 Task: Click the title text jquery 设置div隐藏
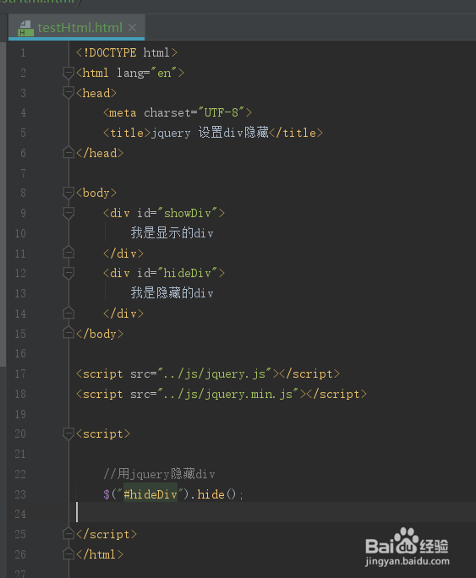tap(210, 133)
